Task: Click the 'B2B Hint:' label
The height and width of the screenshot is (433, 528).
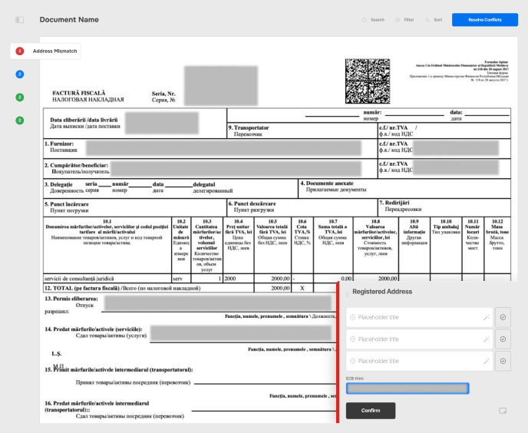Action: click(x=355, y=378)
